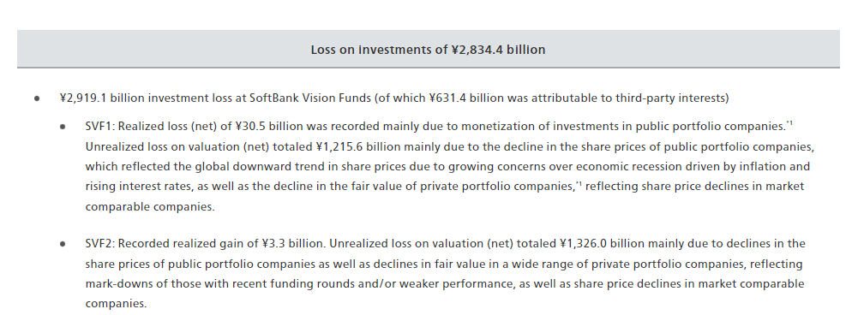Image resolution: width=858 pixels, height=315 pixels.
Task: Click the 'SVF1:' label
Action: pos(100,127)
